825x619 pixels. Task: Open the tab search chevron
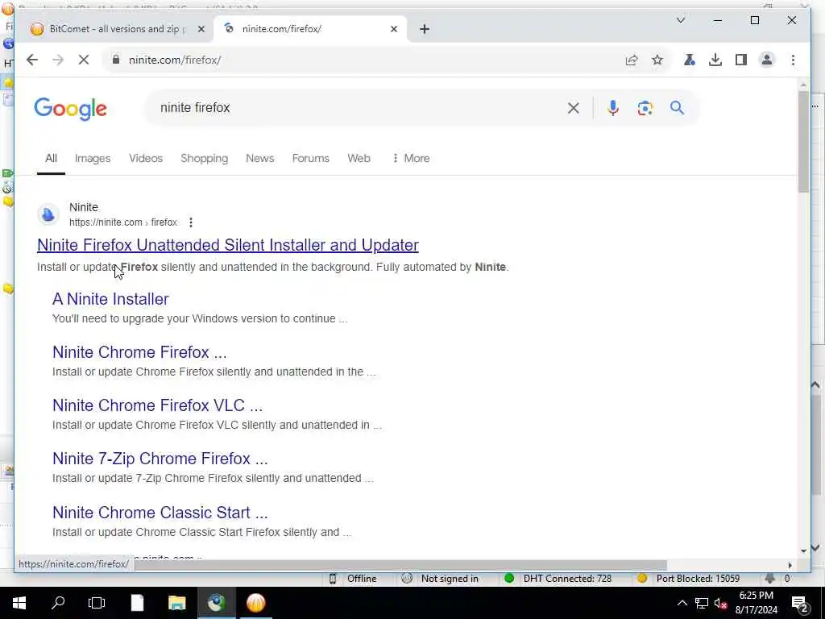point(680,20)
